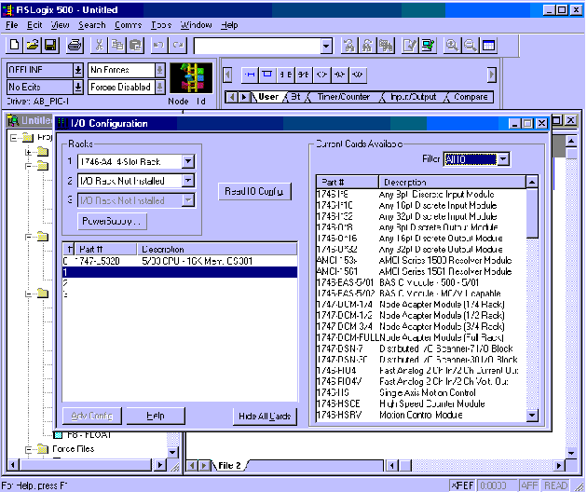
Task: Click the Paste toolbar icon
Action: [135, 46]
